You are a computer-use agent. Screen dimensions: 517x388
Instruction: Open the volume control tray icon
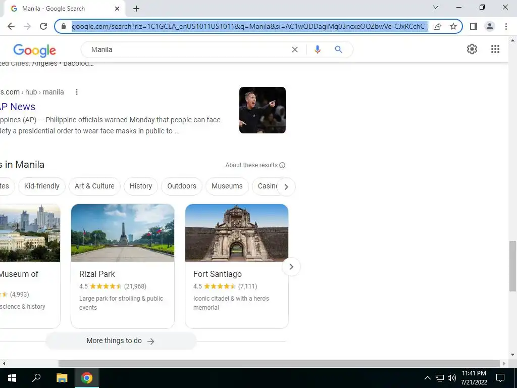click(451, 378)
